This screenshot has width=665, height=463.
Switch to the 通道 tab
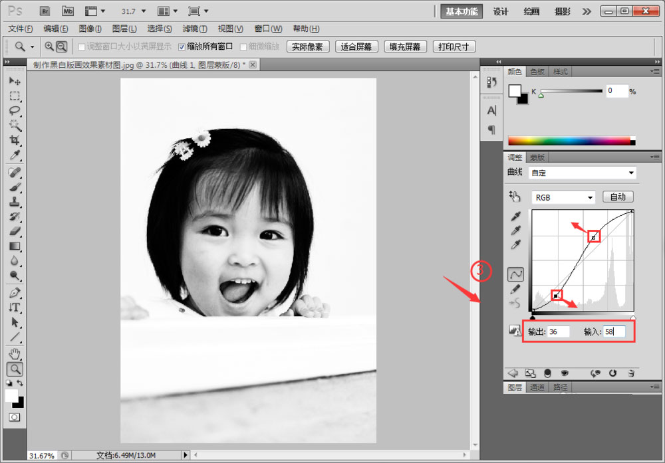click(x=537, y=387)
